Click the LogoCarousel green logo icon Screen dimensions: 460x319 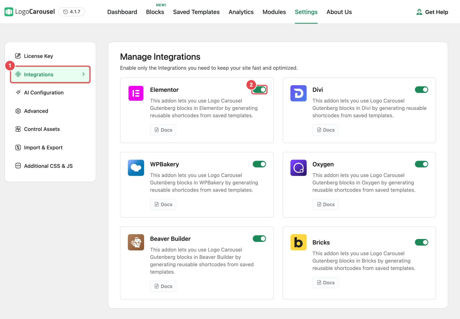pyautogui.click(x=9, y=12)
